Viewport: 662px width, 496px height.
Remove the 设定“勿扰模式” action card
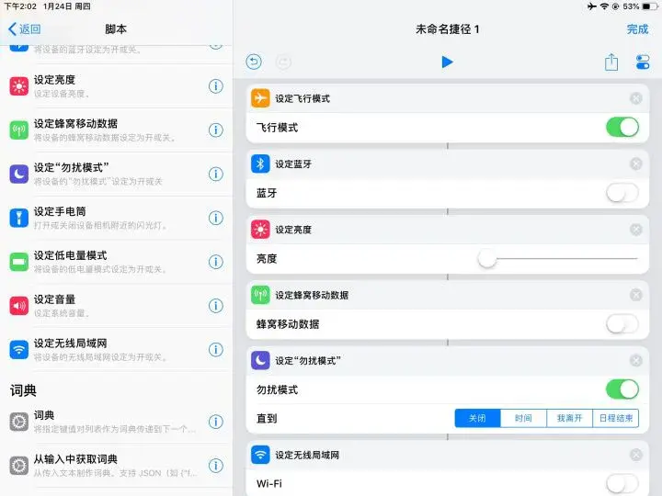pos(636,361)
